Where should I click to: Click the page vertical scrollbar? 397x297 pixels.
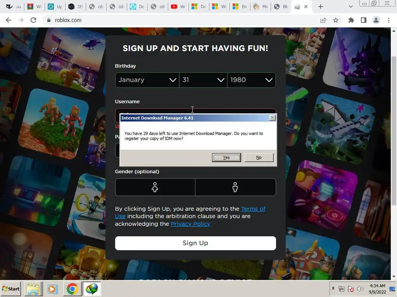[394, 131]
